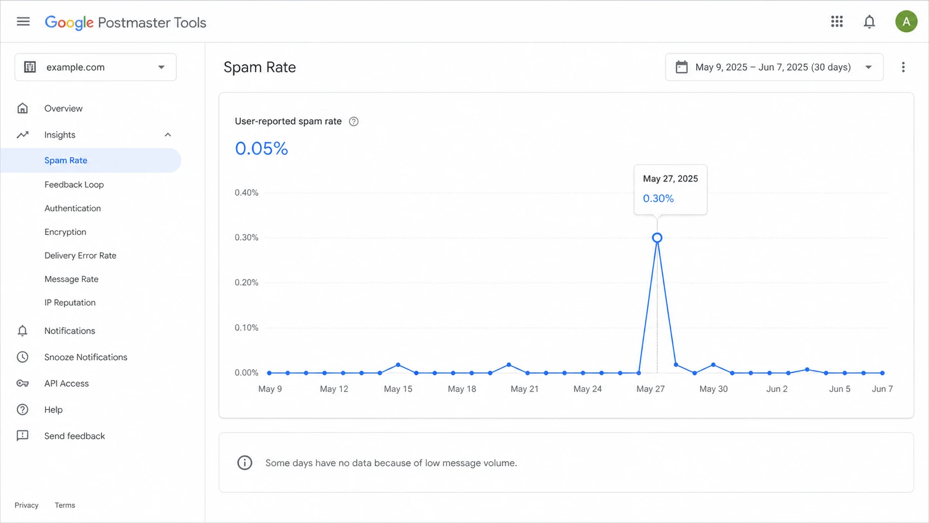Click the date range dropdown arrow
Viewport: 929px width, 523px height.
click(x=868, y=67)
